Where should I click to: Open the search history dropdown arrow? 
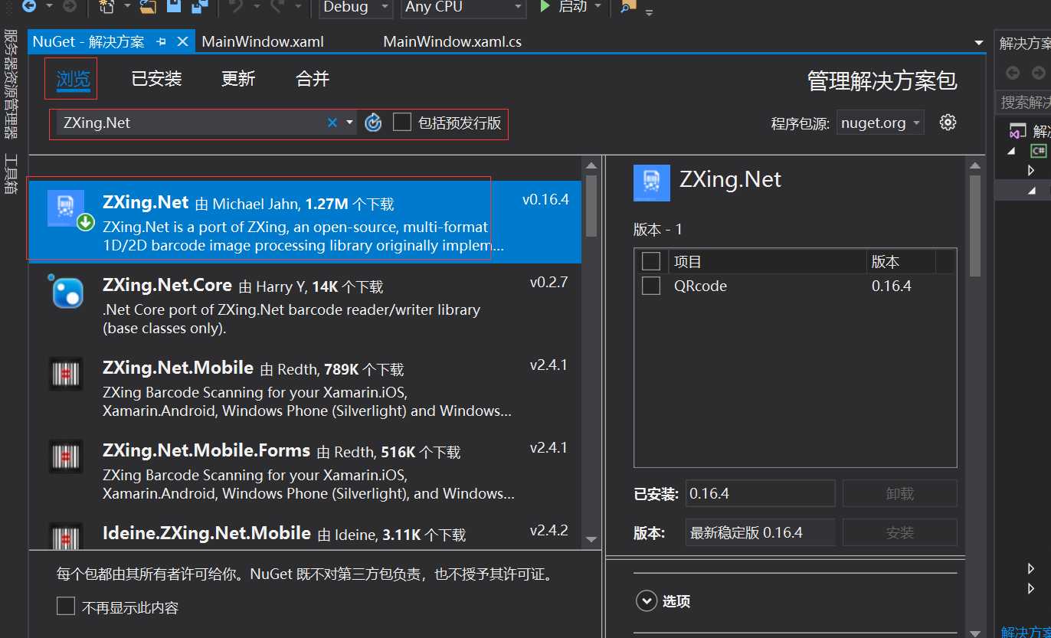pos(349,123)
